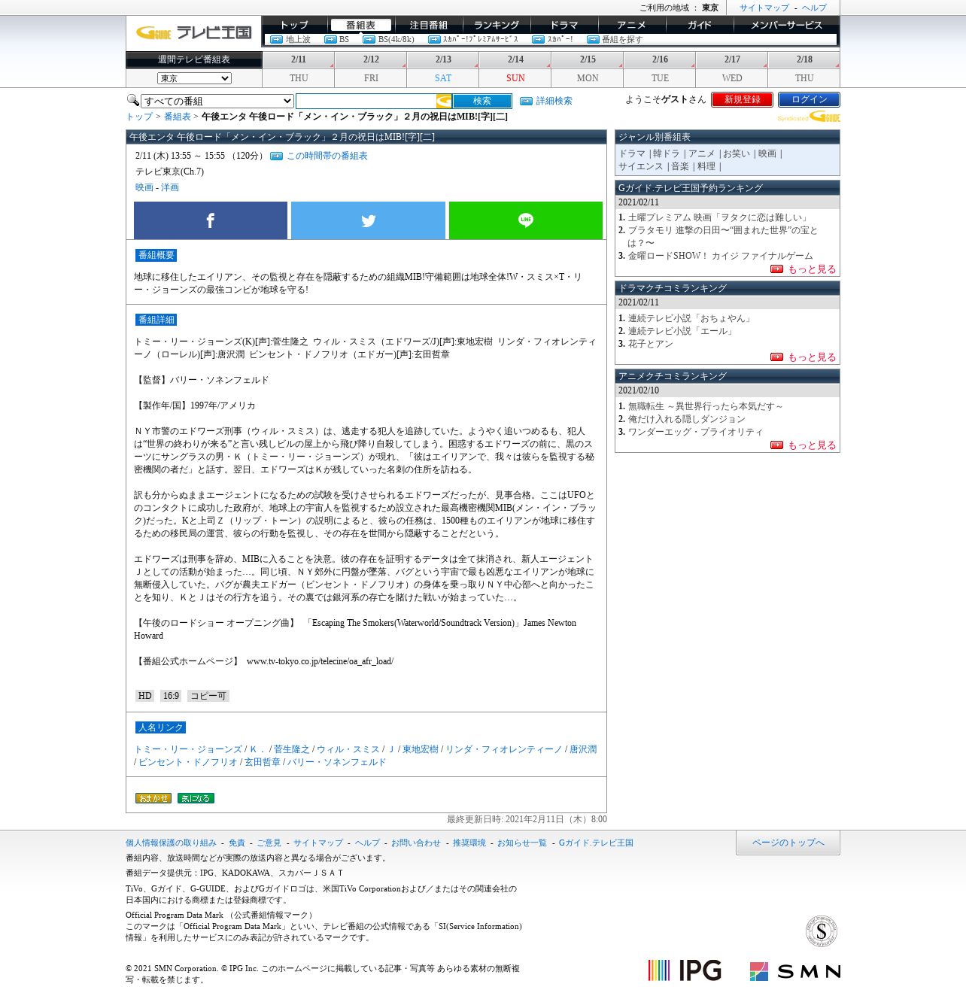Viewport: 966px width, 993px height.
Task: Share on Facebook button
Action: [x=211, y=220]
